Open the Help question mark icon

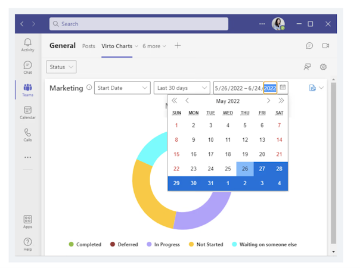(27, 244)
